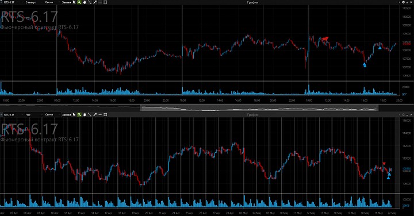Select the horizontal line tool in the lower chart toolbar

[x=100, y=114]
